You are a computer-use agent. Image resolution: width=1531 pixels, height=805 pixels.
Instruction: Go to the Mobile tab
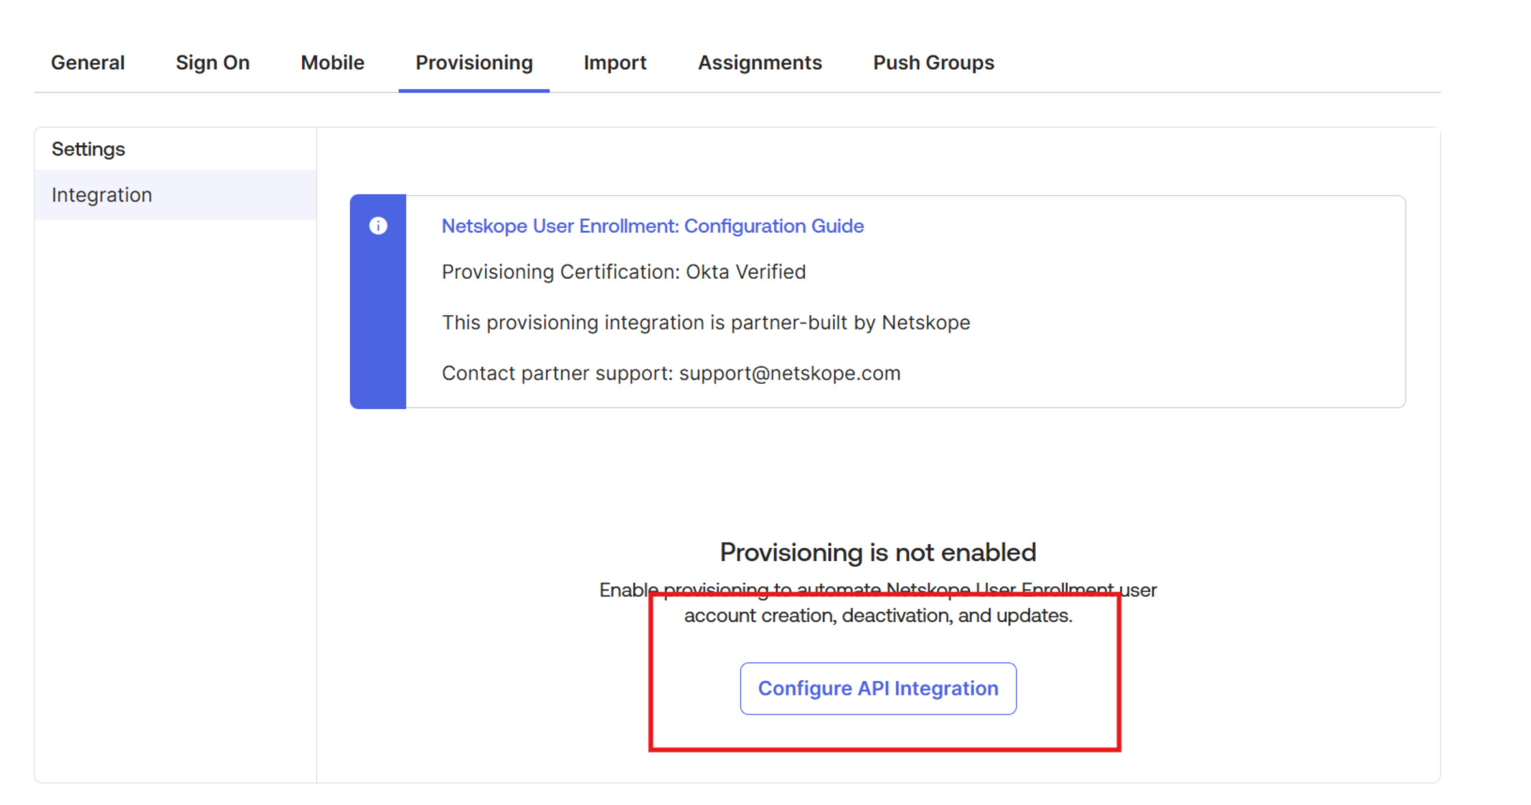click(x=333, y=62)
